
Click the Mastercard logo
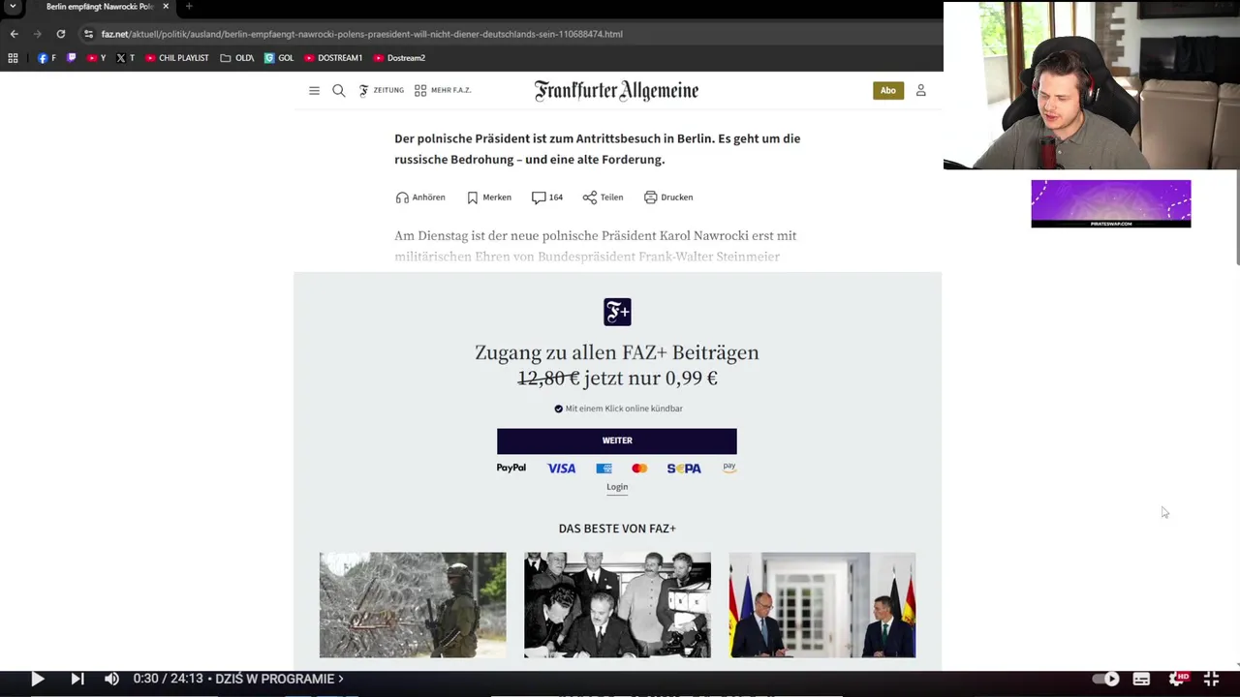pos(639,469)
